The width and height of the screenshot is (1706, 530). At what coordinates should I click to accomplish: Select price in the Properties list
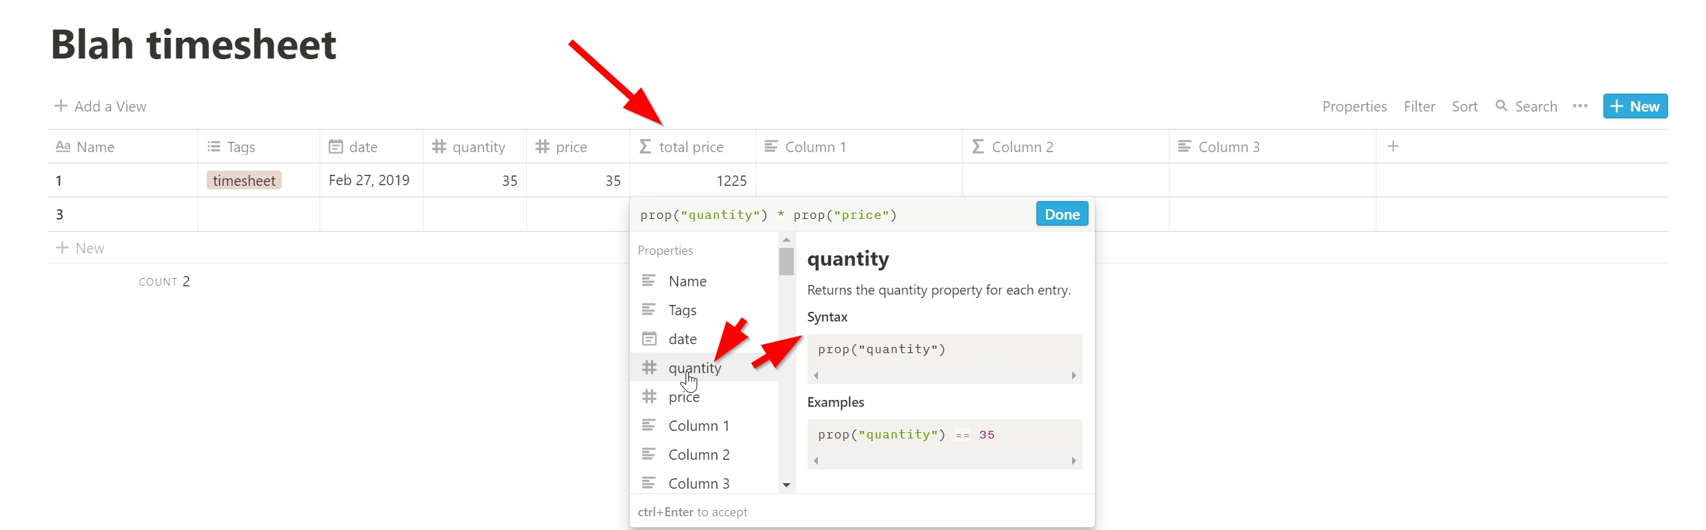(684, 397)
